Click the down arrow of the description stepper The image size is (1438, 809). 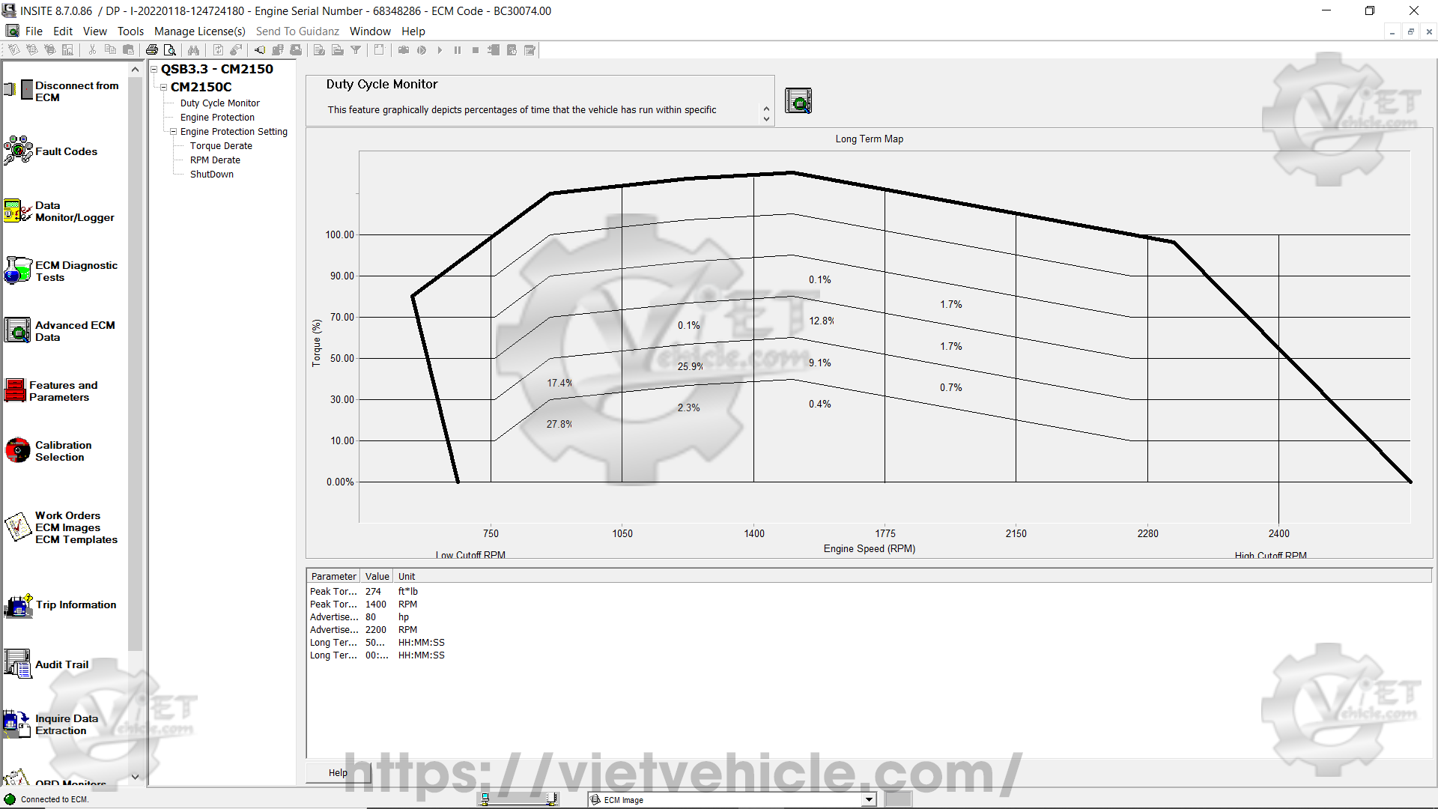pyautogui.click(x=766, y=119)
